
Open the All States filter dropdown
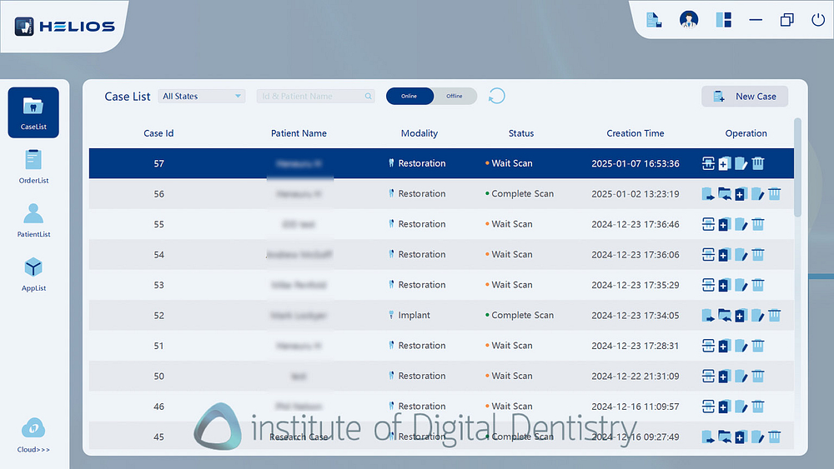pos(201,97)
